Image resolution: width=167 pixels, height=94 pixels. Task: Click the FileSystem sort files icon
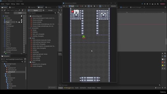(25, 62)
